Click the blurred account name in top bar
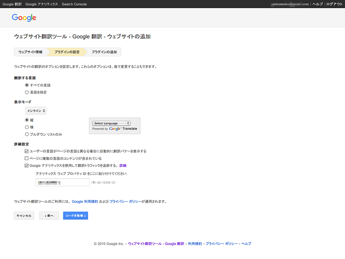 [x=290, y=4]
